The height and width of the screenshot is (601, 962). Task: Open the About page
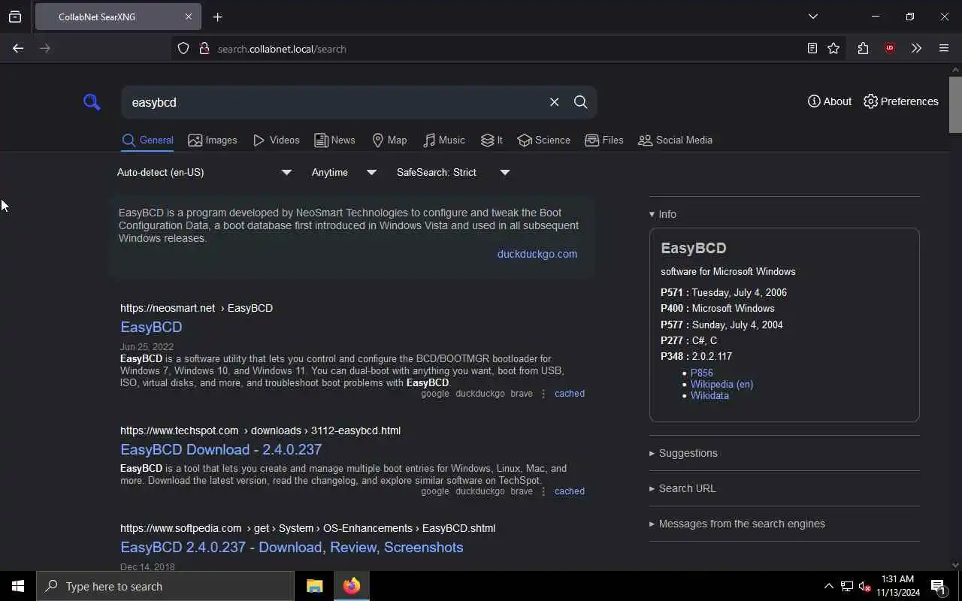pyautogui.click(x=830, y=101)
